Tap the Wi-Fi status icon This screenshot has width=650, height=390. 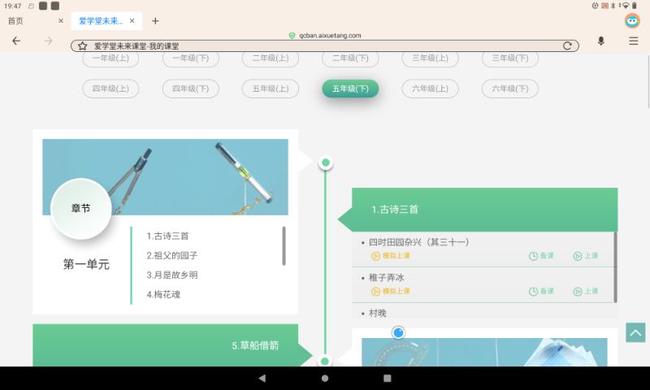(626, 6)
